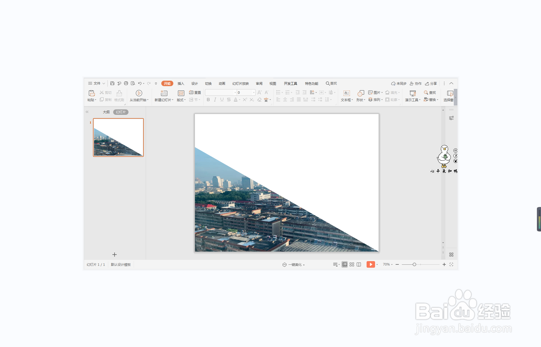This screenshot has height=347, width=541.
Task: Click the save document icon
Action: [x=112, y=83]
